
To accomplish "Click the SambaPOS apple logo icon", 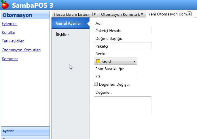I will coord(5,5).
